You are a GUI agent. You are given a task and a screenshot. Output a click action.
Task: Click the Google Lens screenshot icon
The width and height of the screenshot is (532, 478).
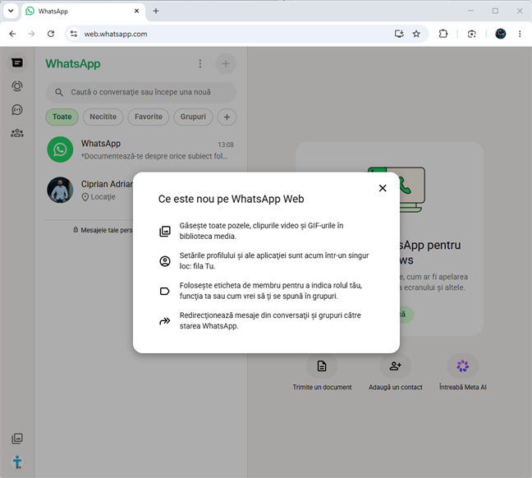[471, 34]
